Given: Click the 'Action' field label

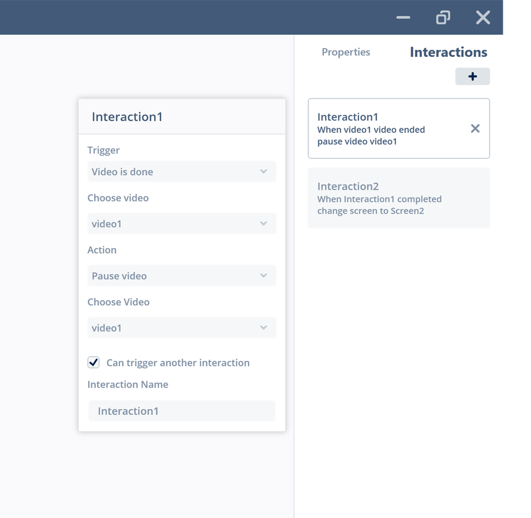Looking at the screenshot, I should tap(102, 250).
